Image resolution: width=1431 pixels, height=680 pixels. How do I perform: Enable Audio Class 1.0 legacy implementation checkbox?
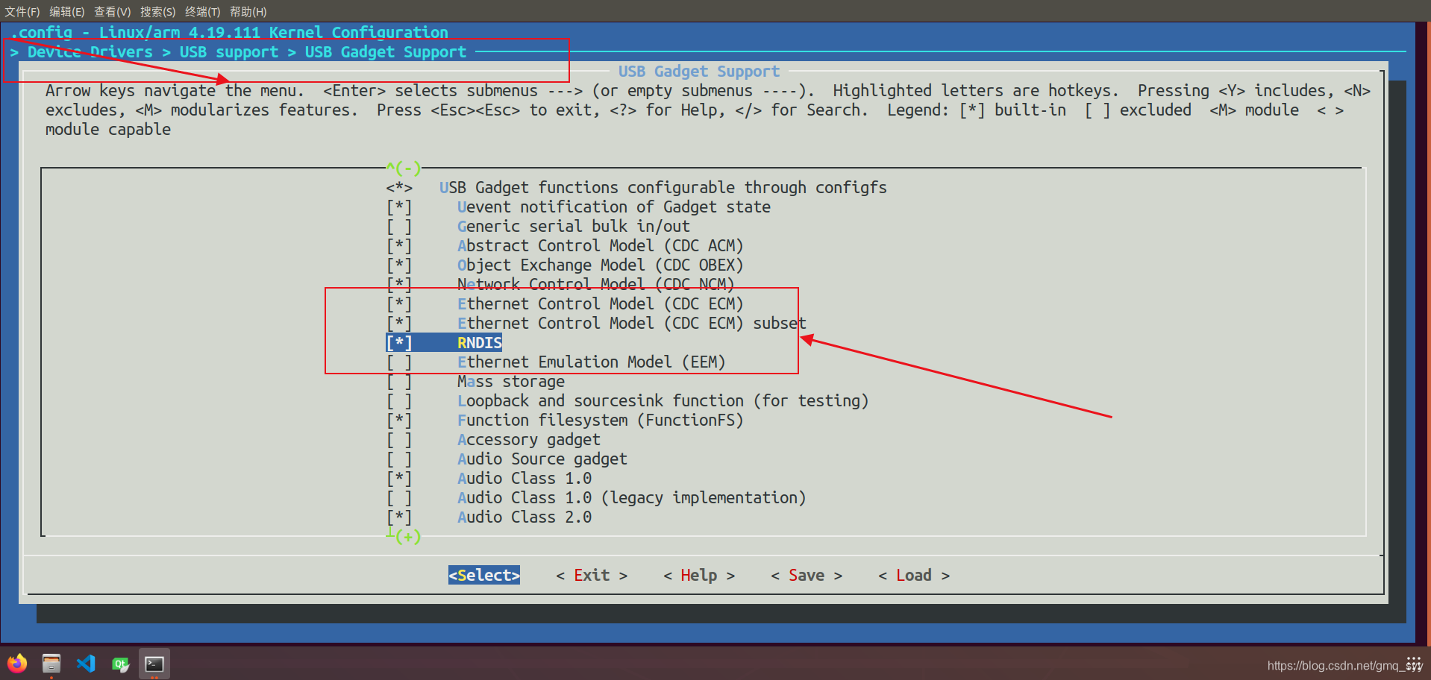pyautogui.click(x=399, y=497)
